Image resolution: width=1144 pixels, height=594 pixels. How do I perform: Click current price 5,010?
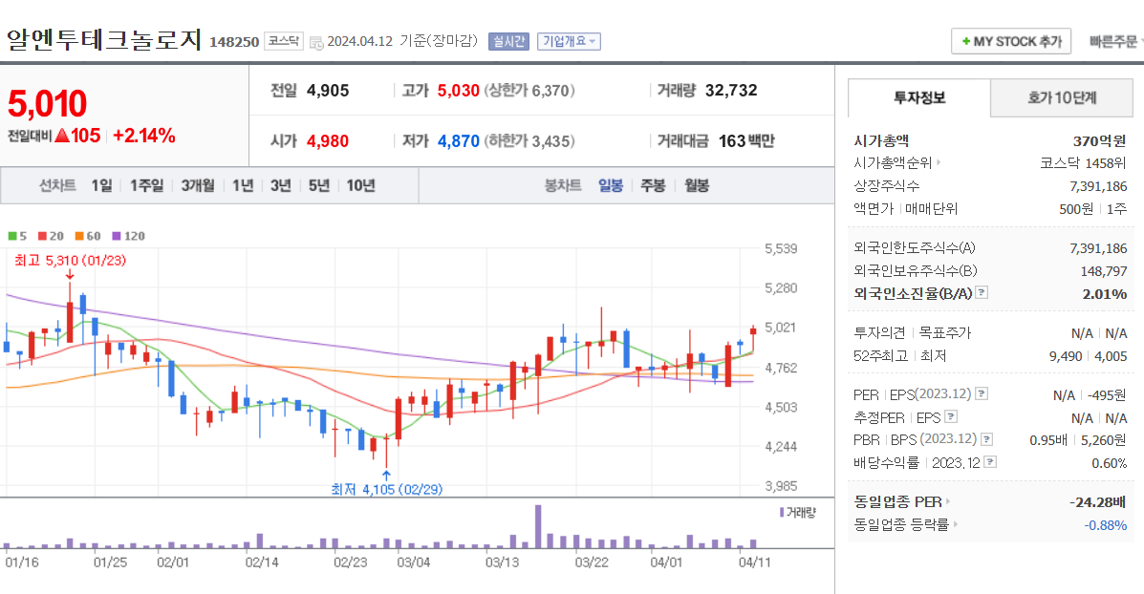click(48, 104)
